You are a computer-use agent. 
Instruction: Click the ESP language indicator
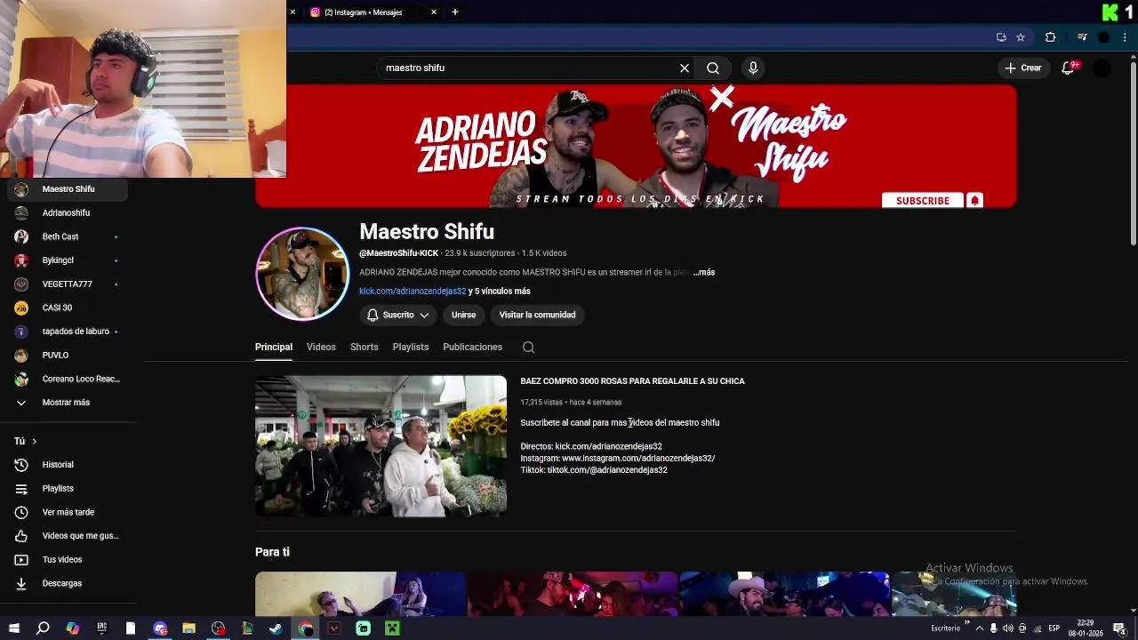[x=1054, y=628]
